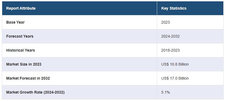Click the 5.1% growth rate value

tap(165, 92)
